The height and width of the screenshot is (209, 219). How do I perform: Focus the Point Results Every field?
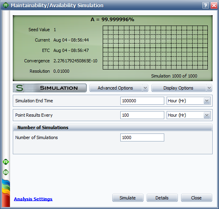point(142,115)
